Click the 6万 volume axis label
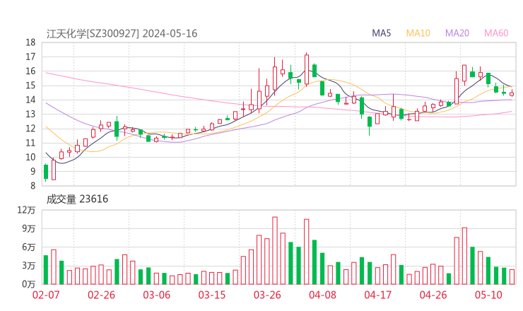The image size is (523, 311). [x=29, y=247]
